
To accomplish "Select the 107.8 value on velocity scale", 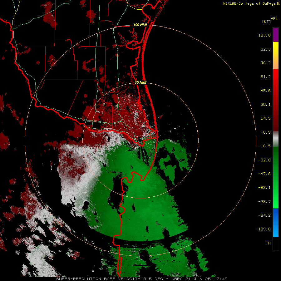I will click(264, 35).
